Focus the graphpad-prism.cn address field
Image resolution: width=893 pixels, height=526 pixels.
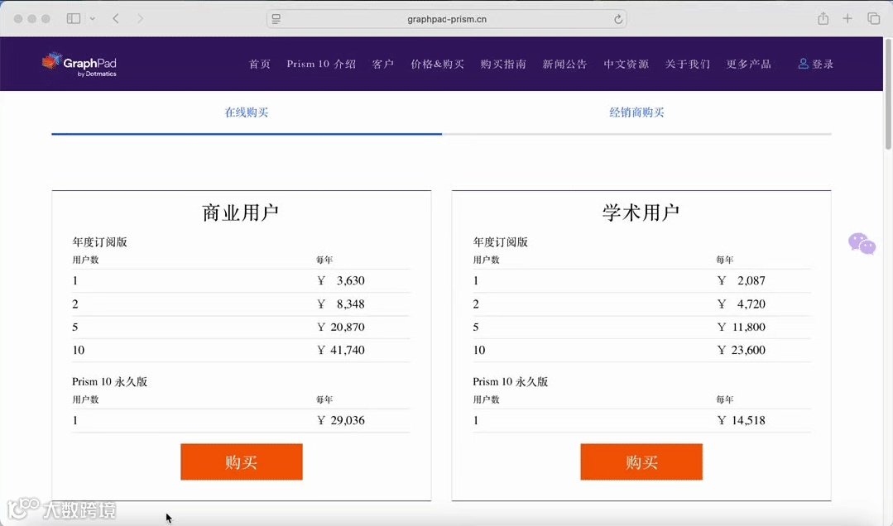point(447,19)
